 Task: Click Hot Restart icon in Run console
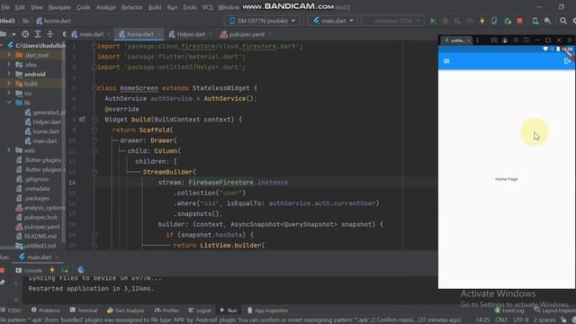[x=65, y=270]
